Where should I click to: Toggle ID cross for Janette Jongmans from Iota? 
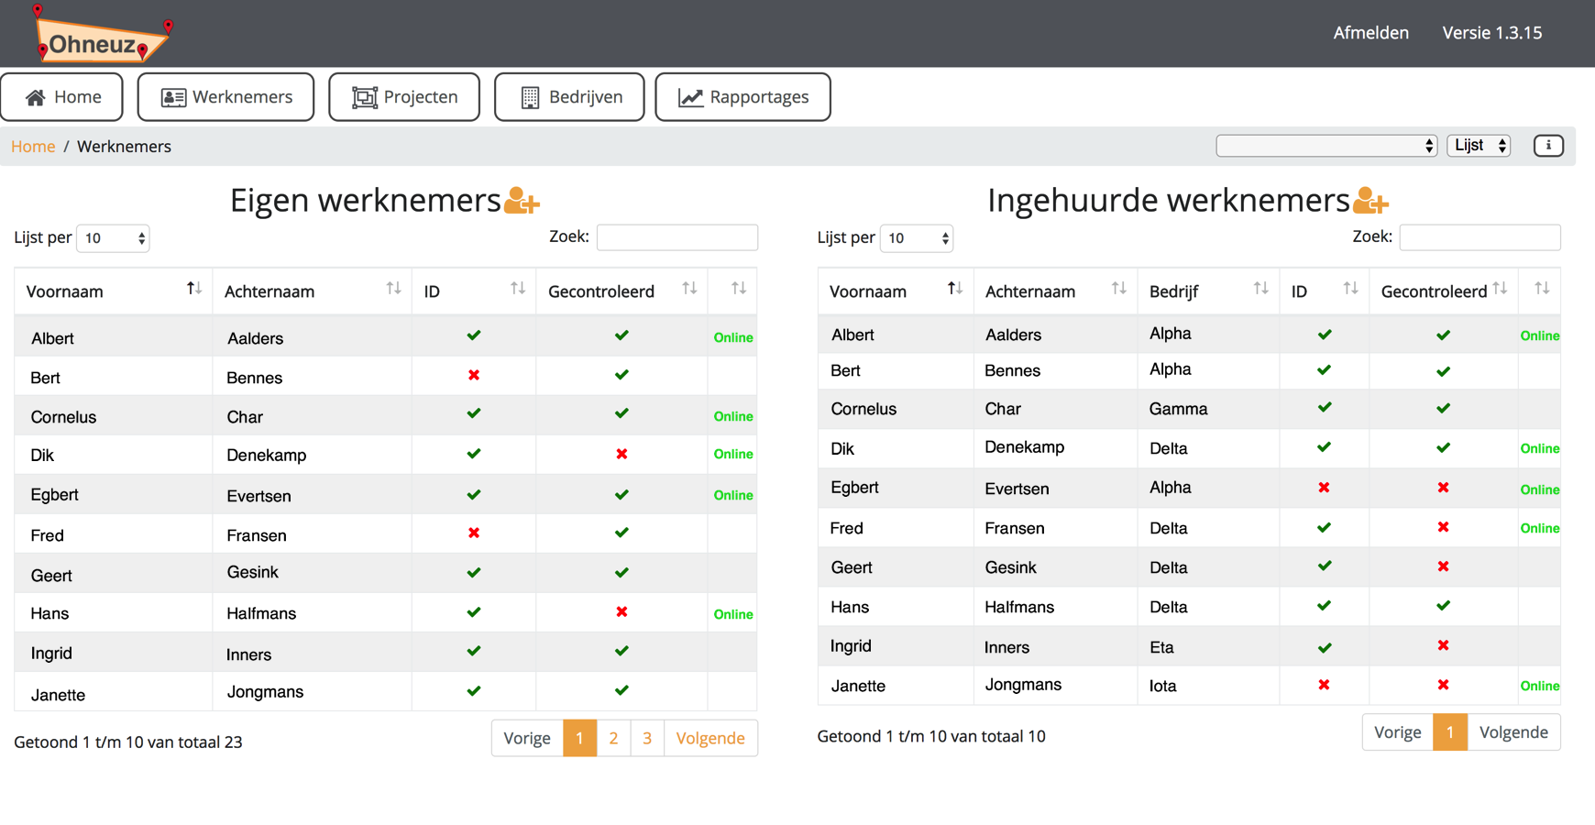pyautogui.click(x=1324, y=686)
